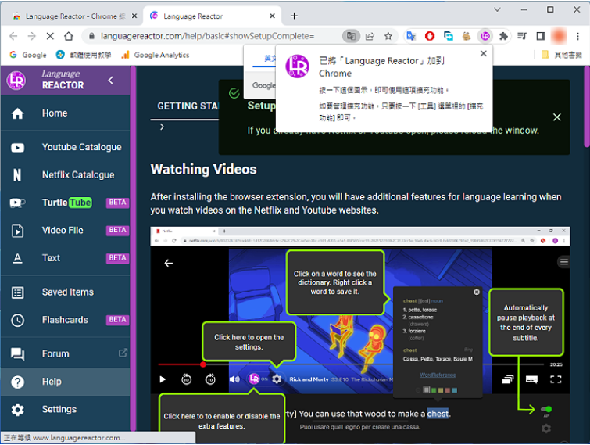590x445 pixels.
Task: Close the active Language Reactor tab
Action: tap(273, 16)
